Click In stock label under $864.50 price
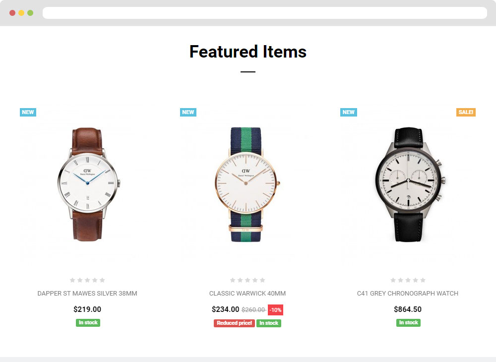Screen dimensions: 496x362 [408, 322]
